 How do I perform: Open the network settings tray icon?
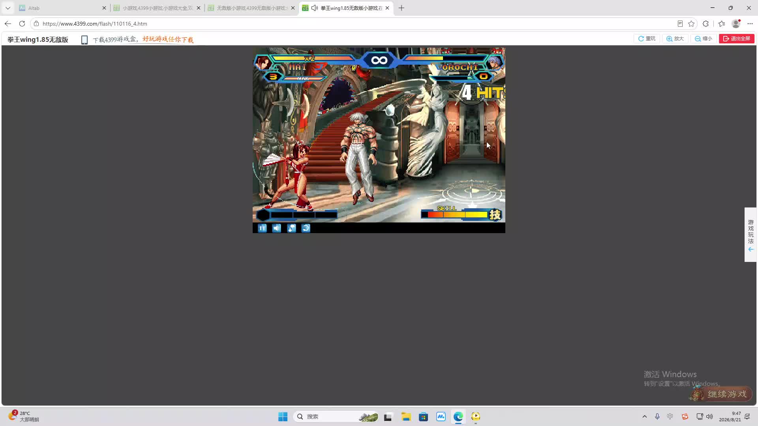[x=700, y=417]
